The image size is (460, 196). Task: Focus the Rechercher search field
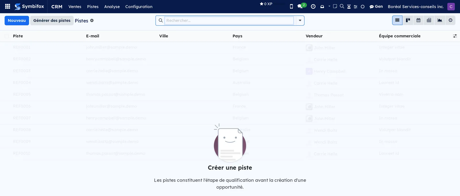(x=229, y=20)
